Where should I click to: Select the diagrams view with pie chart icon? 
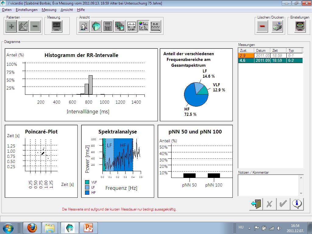click(144, 26)
